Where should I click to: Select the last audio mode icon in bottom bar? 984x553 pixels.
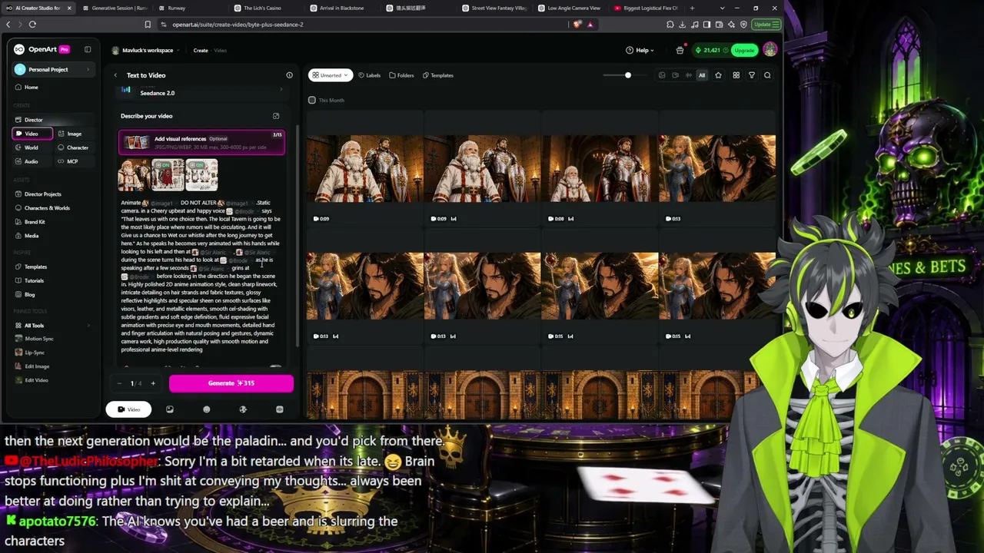point(279,409)
